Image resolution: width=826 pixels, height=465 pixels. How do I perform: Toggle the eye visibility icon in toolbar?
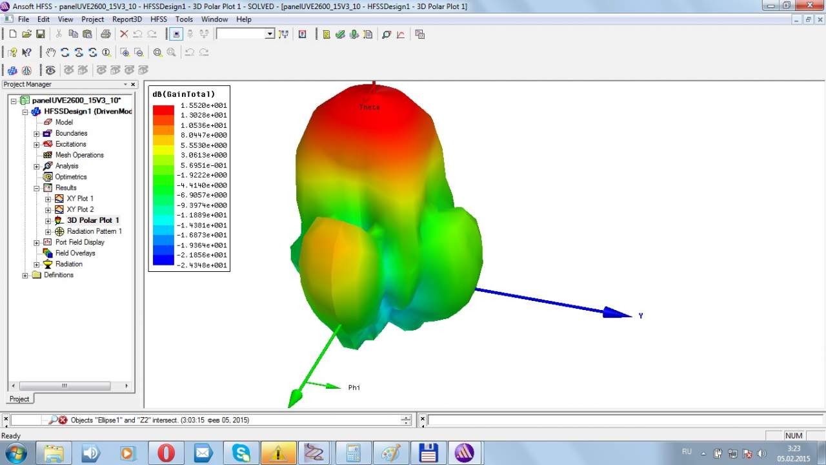50,70
